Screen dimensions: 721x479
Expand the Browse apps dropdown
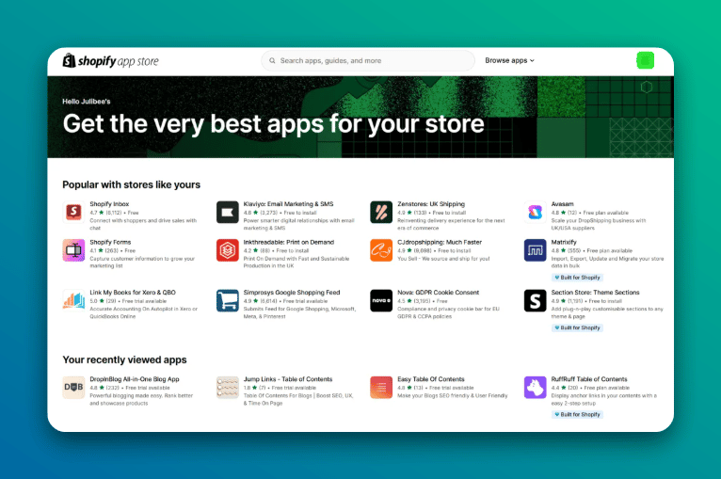click(x=509, y=60)
